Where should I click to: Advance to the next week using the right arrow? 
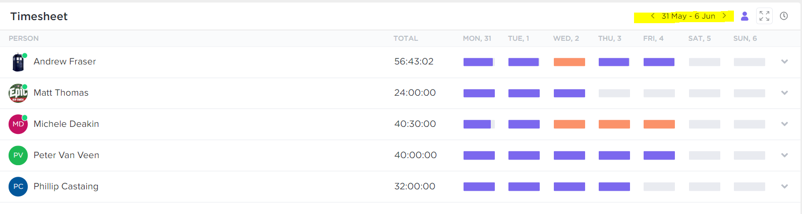point(724,16)
